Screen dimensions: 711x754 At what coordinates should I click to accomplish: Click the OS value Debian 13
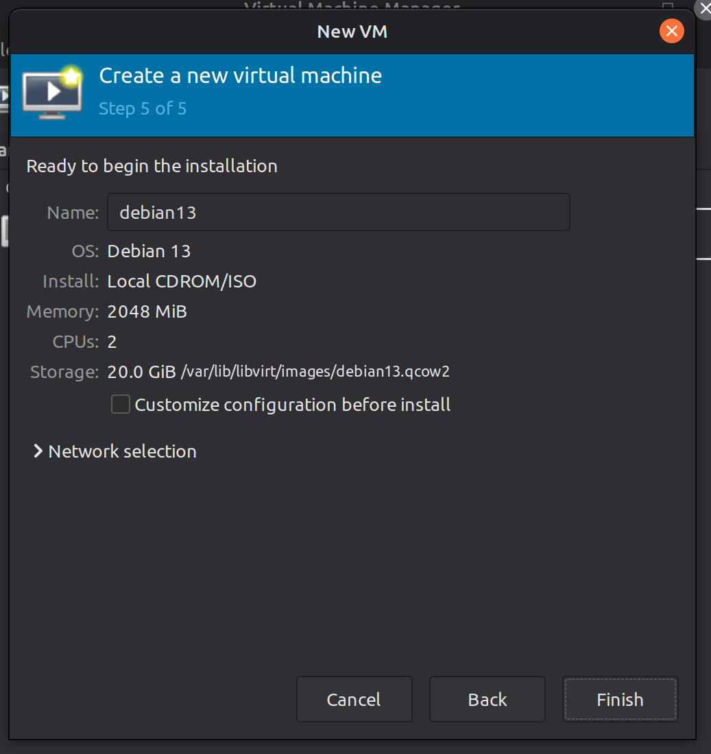pyautogui.click(x=149, y=251)
